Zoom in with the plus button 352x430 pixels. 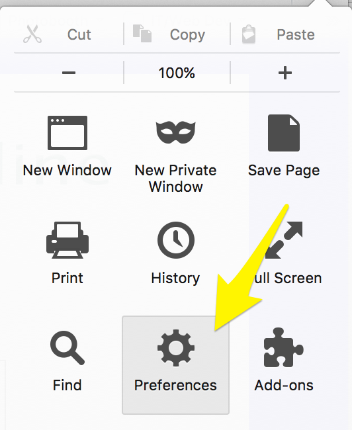point(285,73)
